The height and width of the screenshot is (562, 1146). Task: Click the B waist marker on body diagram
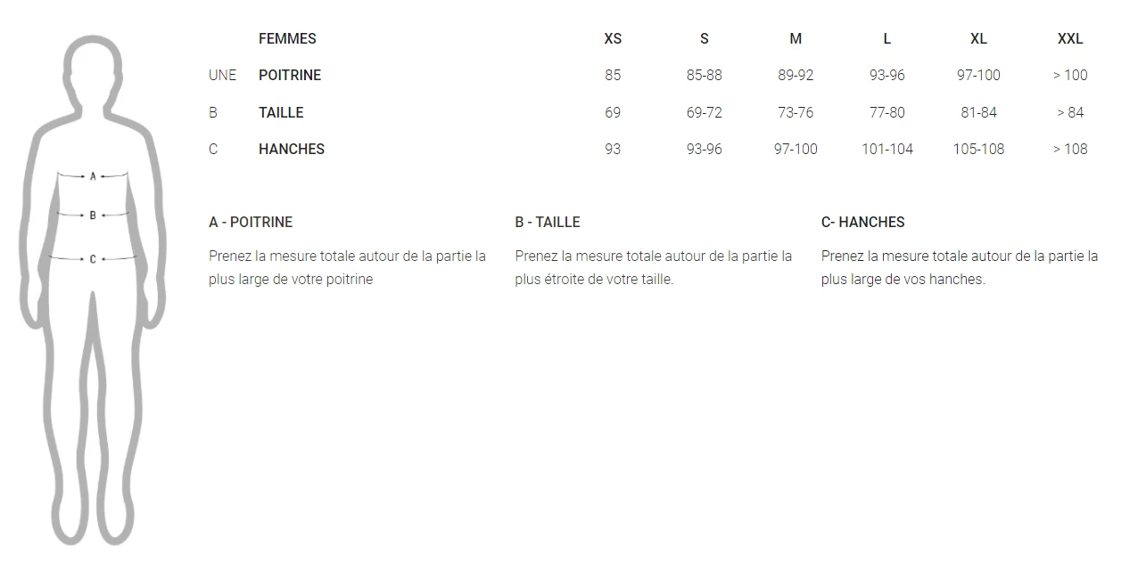point(93,215)
